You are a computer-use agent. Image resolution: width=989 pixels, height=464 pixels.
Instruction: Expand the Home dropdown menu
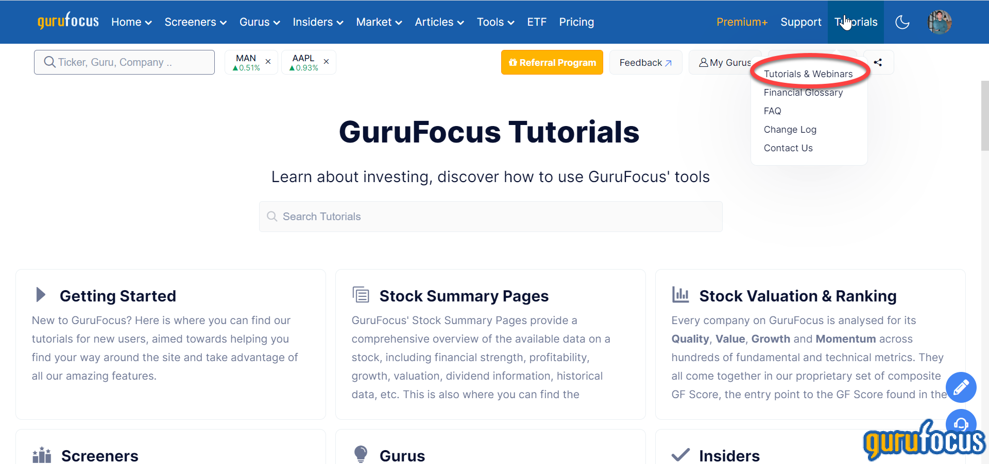[x=131, y=22]
